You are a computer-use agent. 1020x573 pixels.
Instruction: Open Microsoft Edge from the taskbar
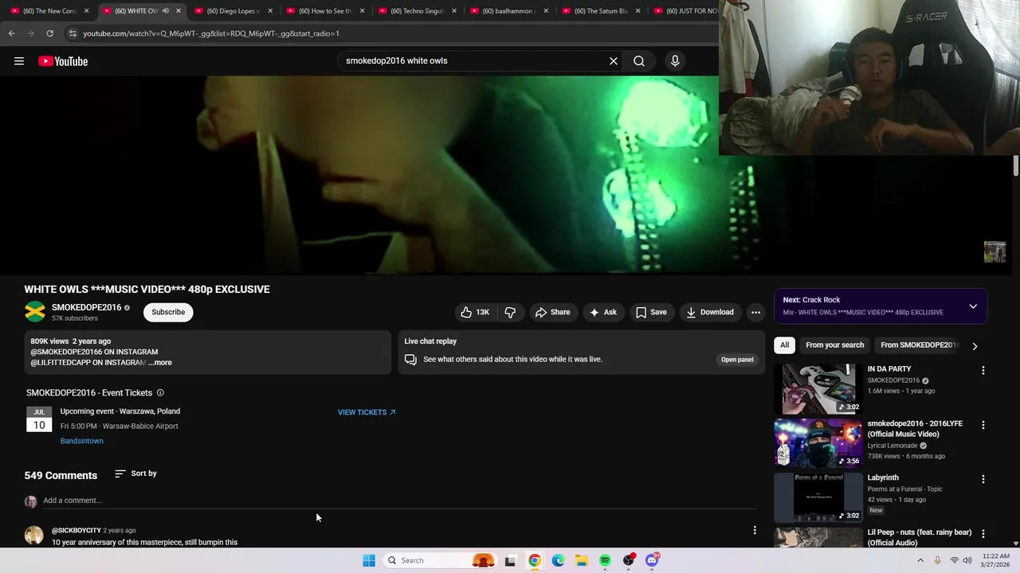point(558,560)
